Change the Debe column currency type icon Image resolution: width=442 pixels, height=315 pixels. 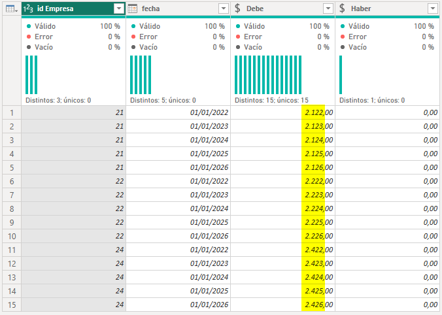(237, 8)
